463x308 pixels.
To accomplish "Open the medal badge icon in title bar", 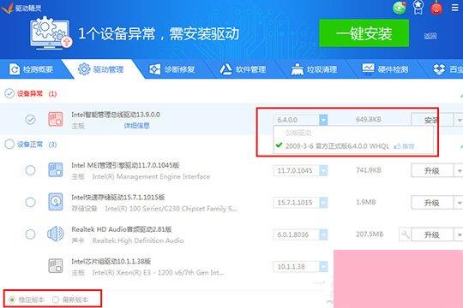I will pos(418,8).
